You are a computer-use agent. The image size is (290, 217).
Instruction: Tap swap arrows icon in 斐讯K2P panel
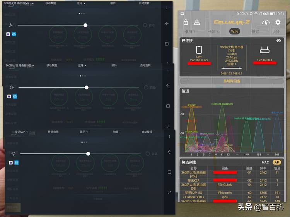click(169, 192)
